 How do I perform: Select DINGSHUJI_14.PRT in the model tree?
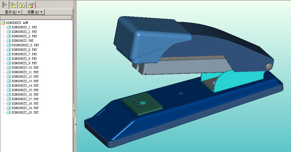point(25,86)
